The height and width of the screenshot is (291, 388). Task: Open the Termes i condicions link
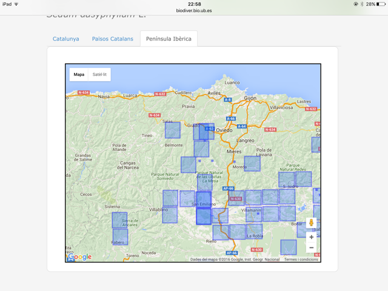tap(301, 259)
